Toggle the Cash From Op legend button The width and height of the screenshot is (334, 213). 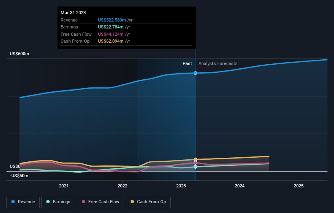coord(148,202)
